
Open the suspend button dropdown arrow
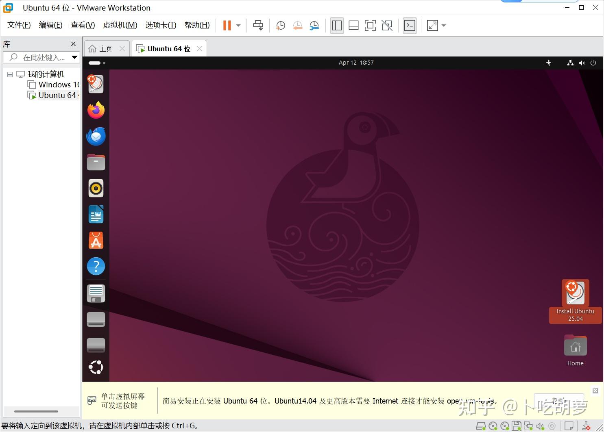click(238, 25)
